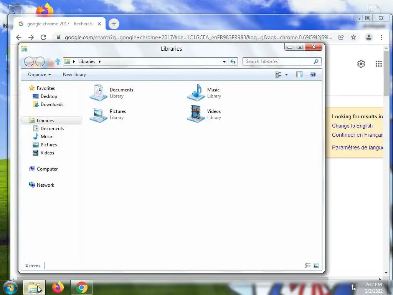Switch to details view in status bar
The height and width of the screenshot is (295, 393).
(307, 265)
